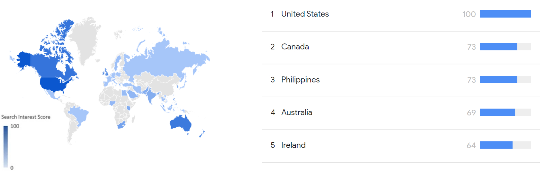Open the Canada entry in the ranking

(295, 47)
